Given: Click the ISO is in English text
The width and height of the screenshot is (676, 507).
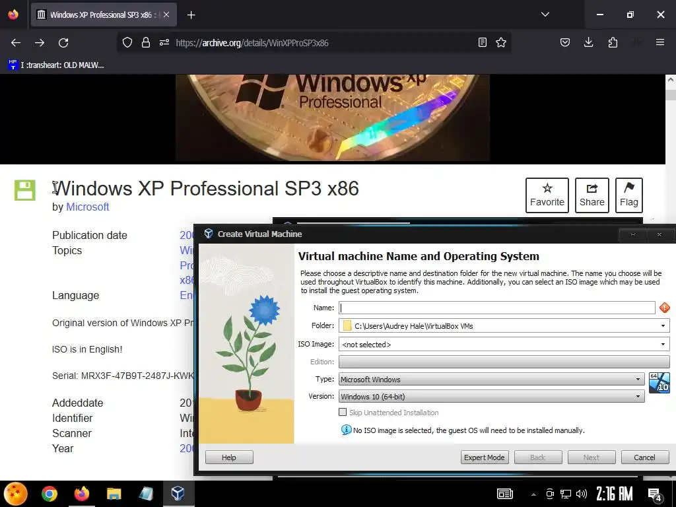Looking at the screenshot, I should (x=87, y=349).
